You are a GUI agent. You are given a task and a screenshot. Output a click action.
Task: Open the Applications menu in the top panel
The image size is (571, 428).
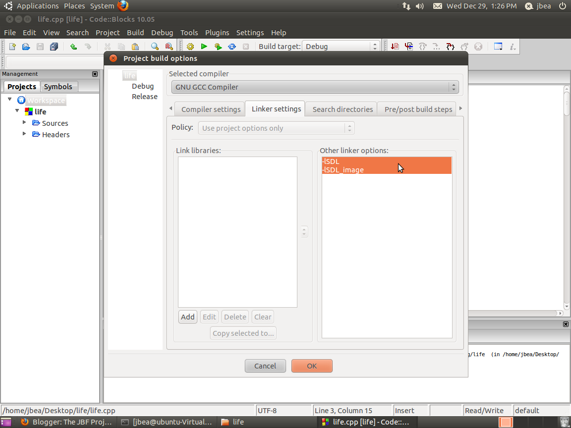tap(38, 6)
